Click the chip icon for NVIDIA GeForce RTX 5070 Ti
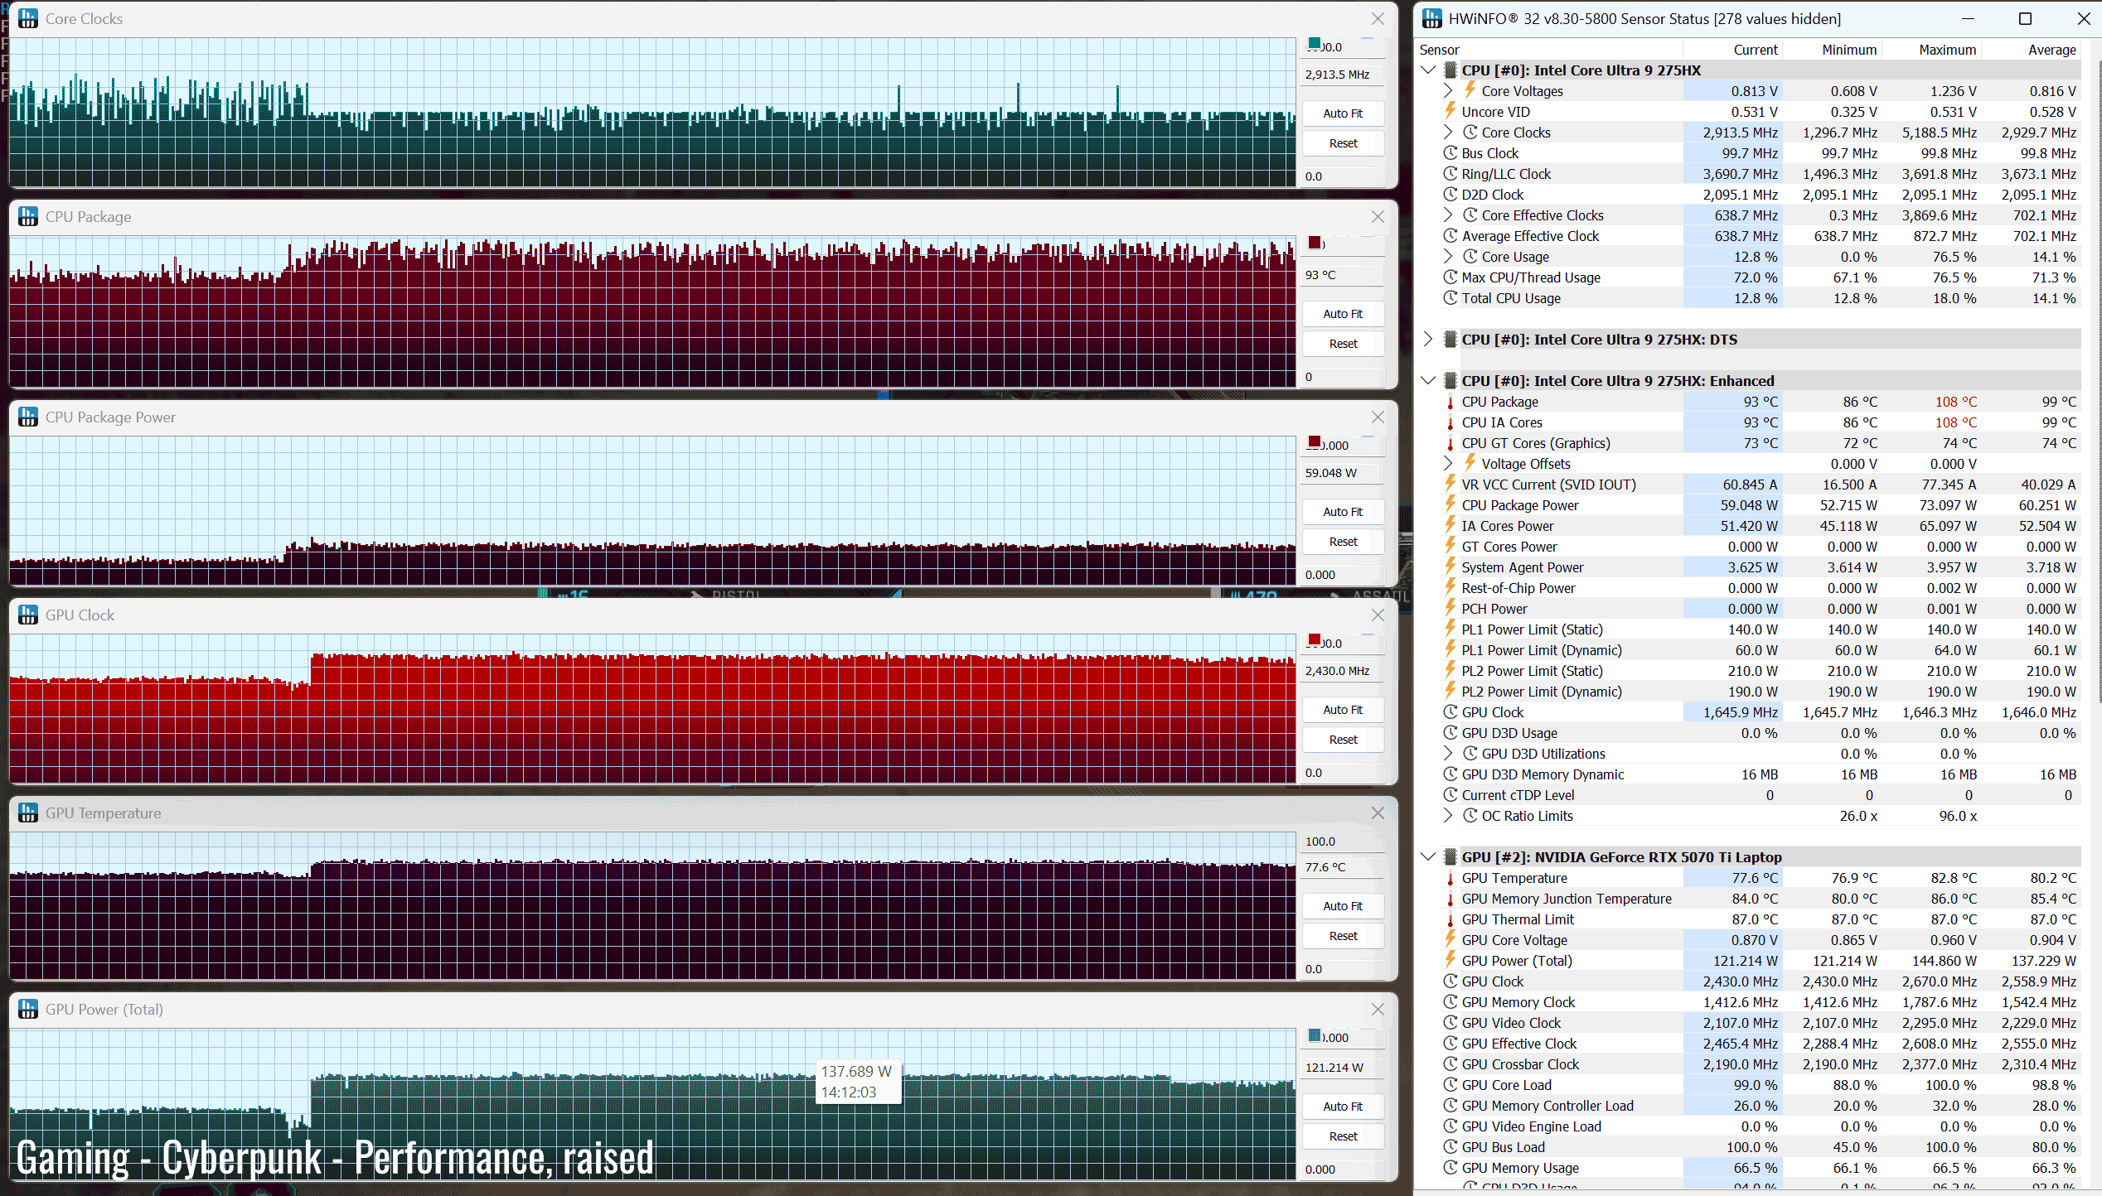This screenshot has height=1196, width=2102. click(x=1450, y=856)
